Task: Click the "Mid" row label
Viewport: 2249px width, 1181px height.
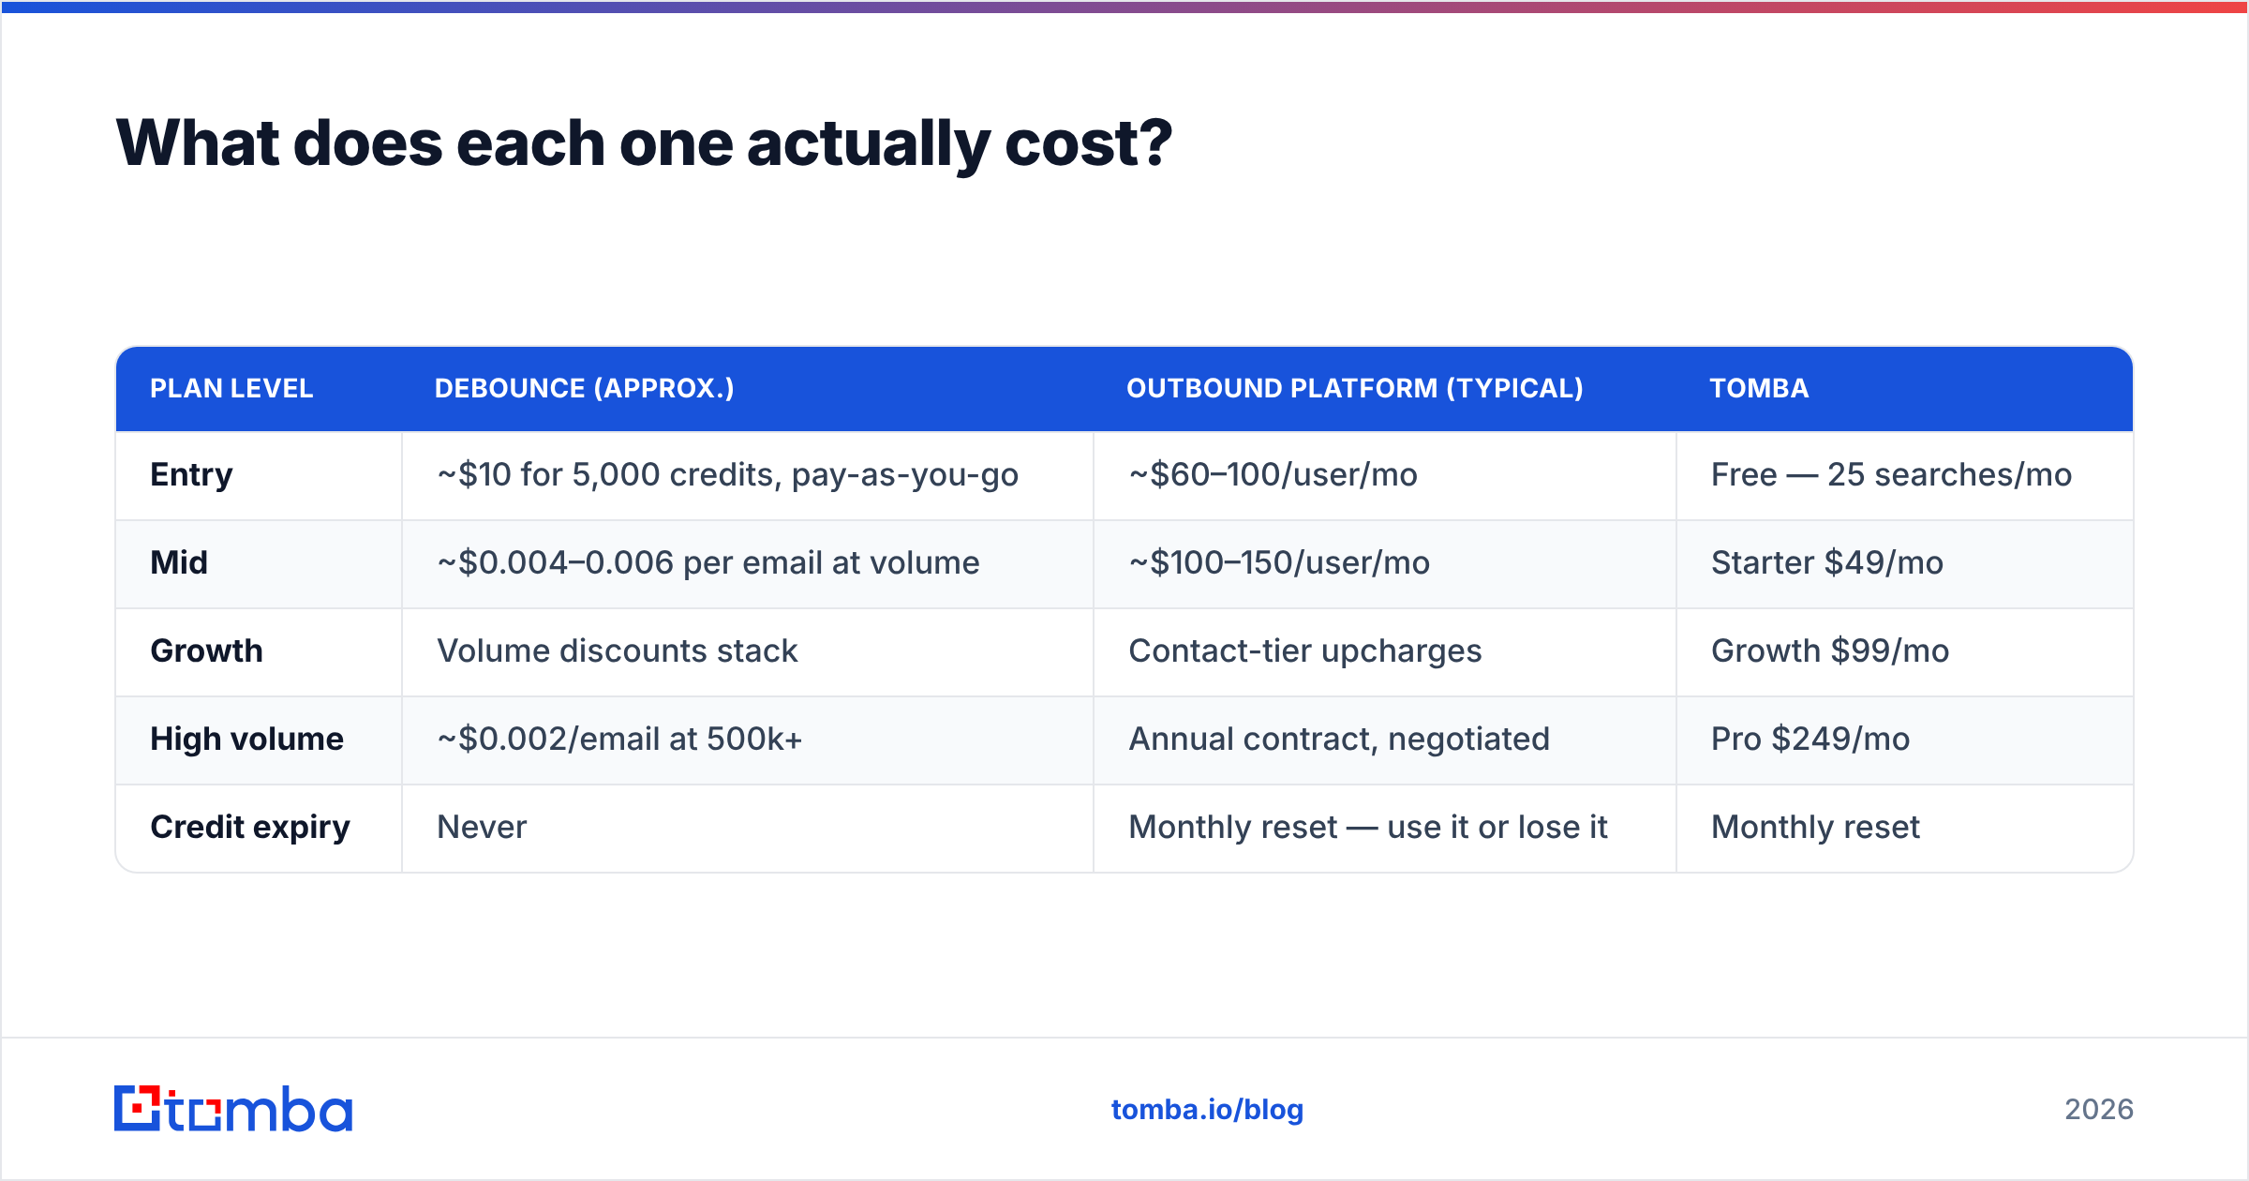Action: pos(179,562)
